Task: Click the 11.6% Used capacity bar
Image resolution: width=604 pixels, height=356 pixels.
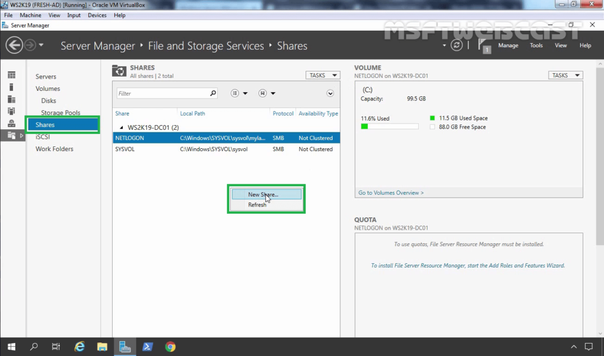Action: pyautogui.click(x=389, y=126)
